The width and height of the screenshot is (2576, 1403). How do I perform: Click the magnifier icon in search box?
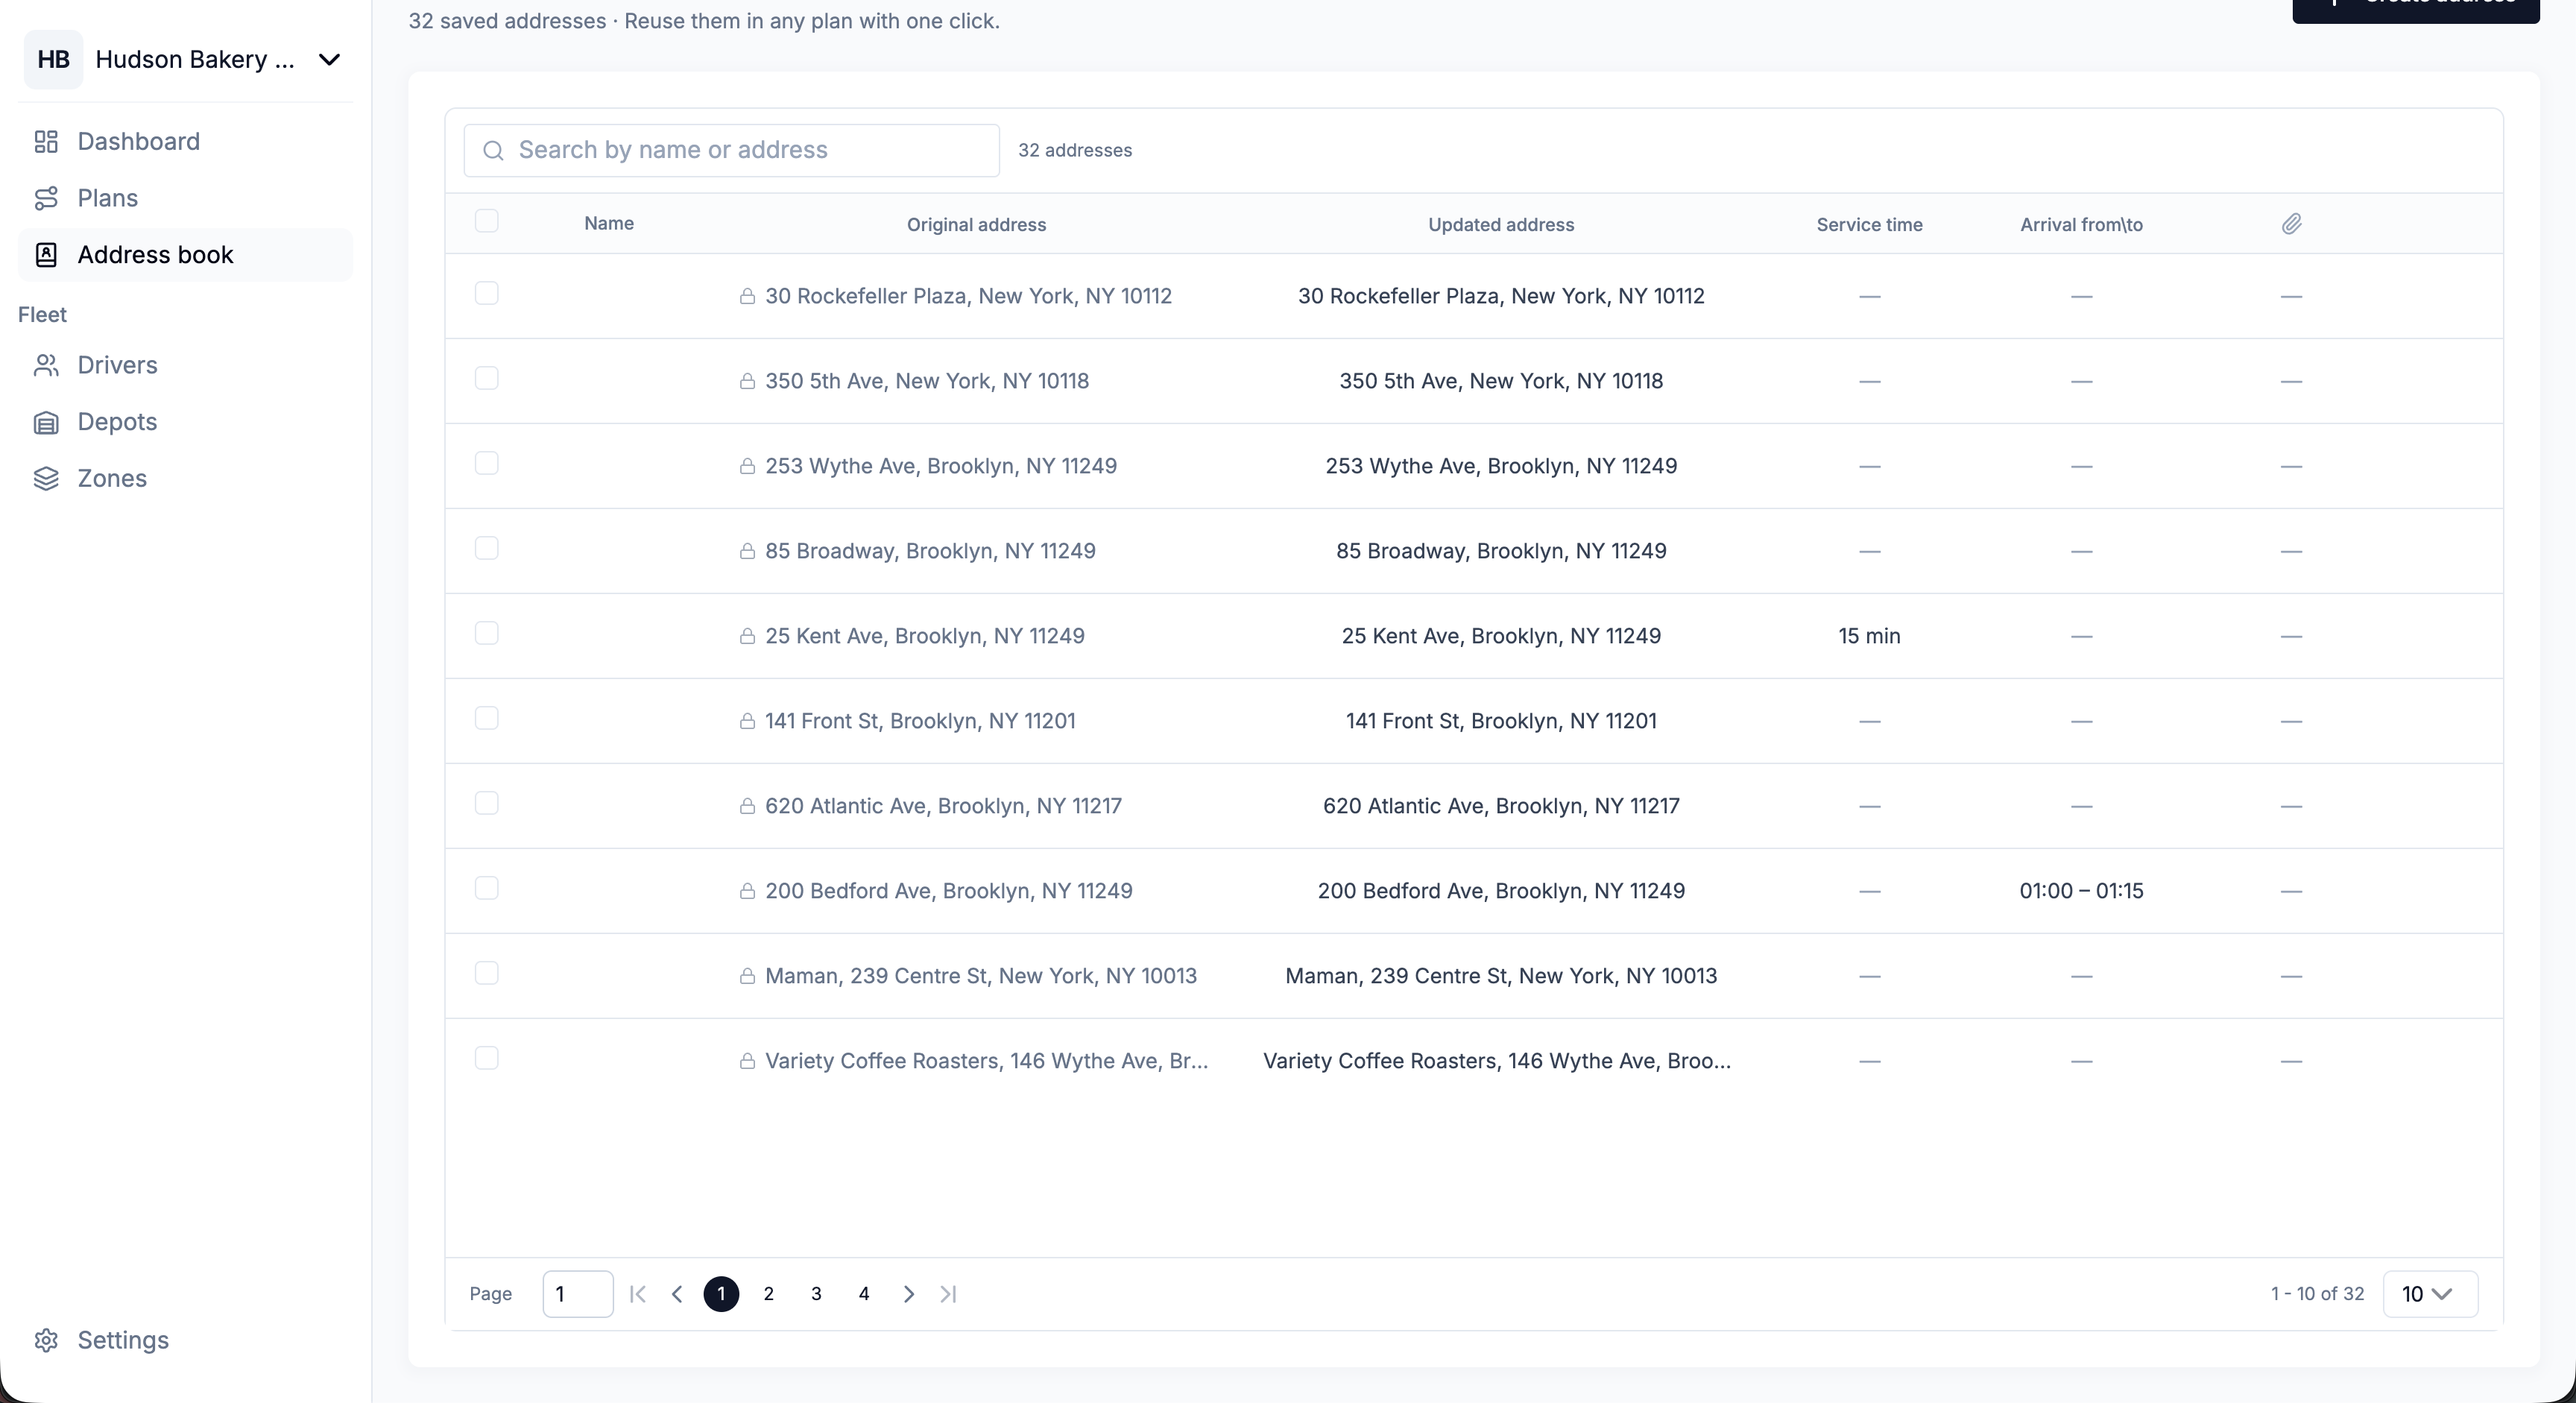click(x=493, y=150)
